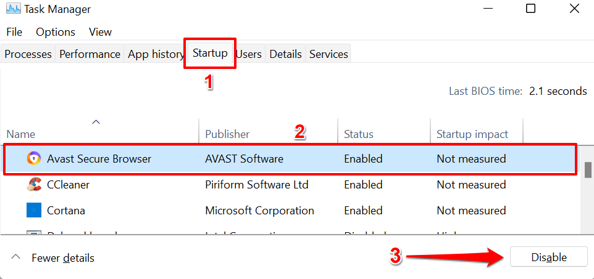Click the vertical scrollbar thumb
Image resolution: width=594 pixels, height=279 pixels.
coord(588,169)
